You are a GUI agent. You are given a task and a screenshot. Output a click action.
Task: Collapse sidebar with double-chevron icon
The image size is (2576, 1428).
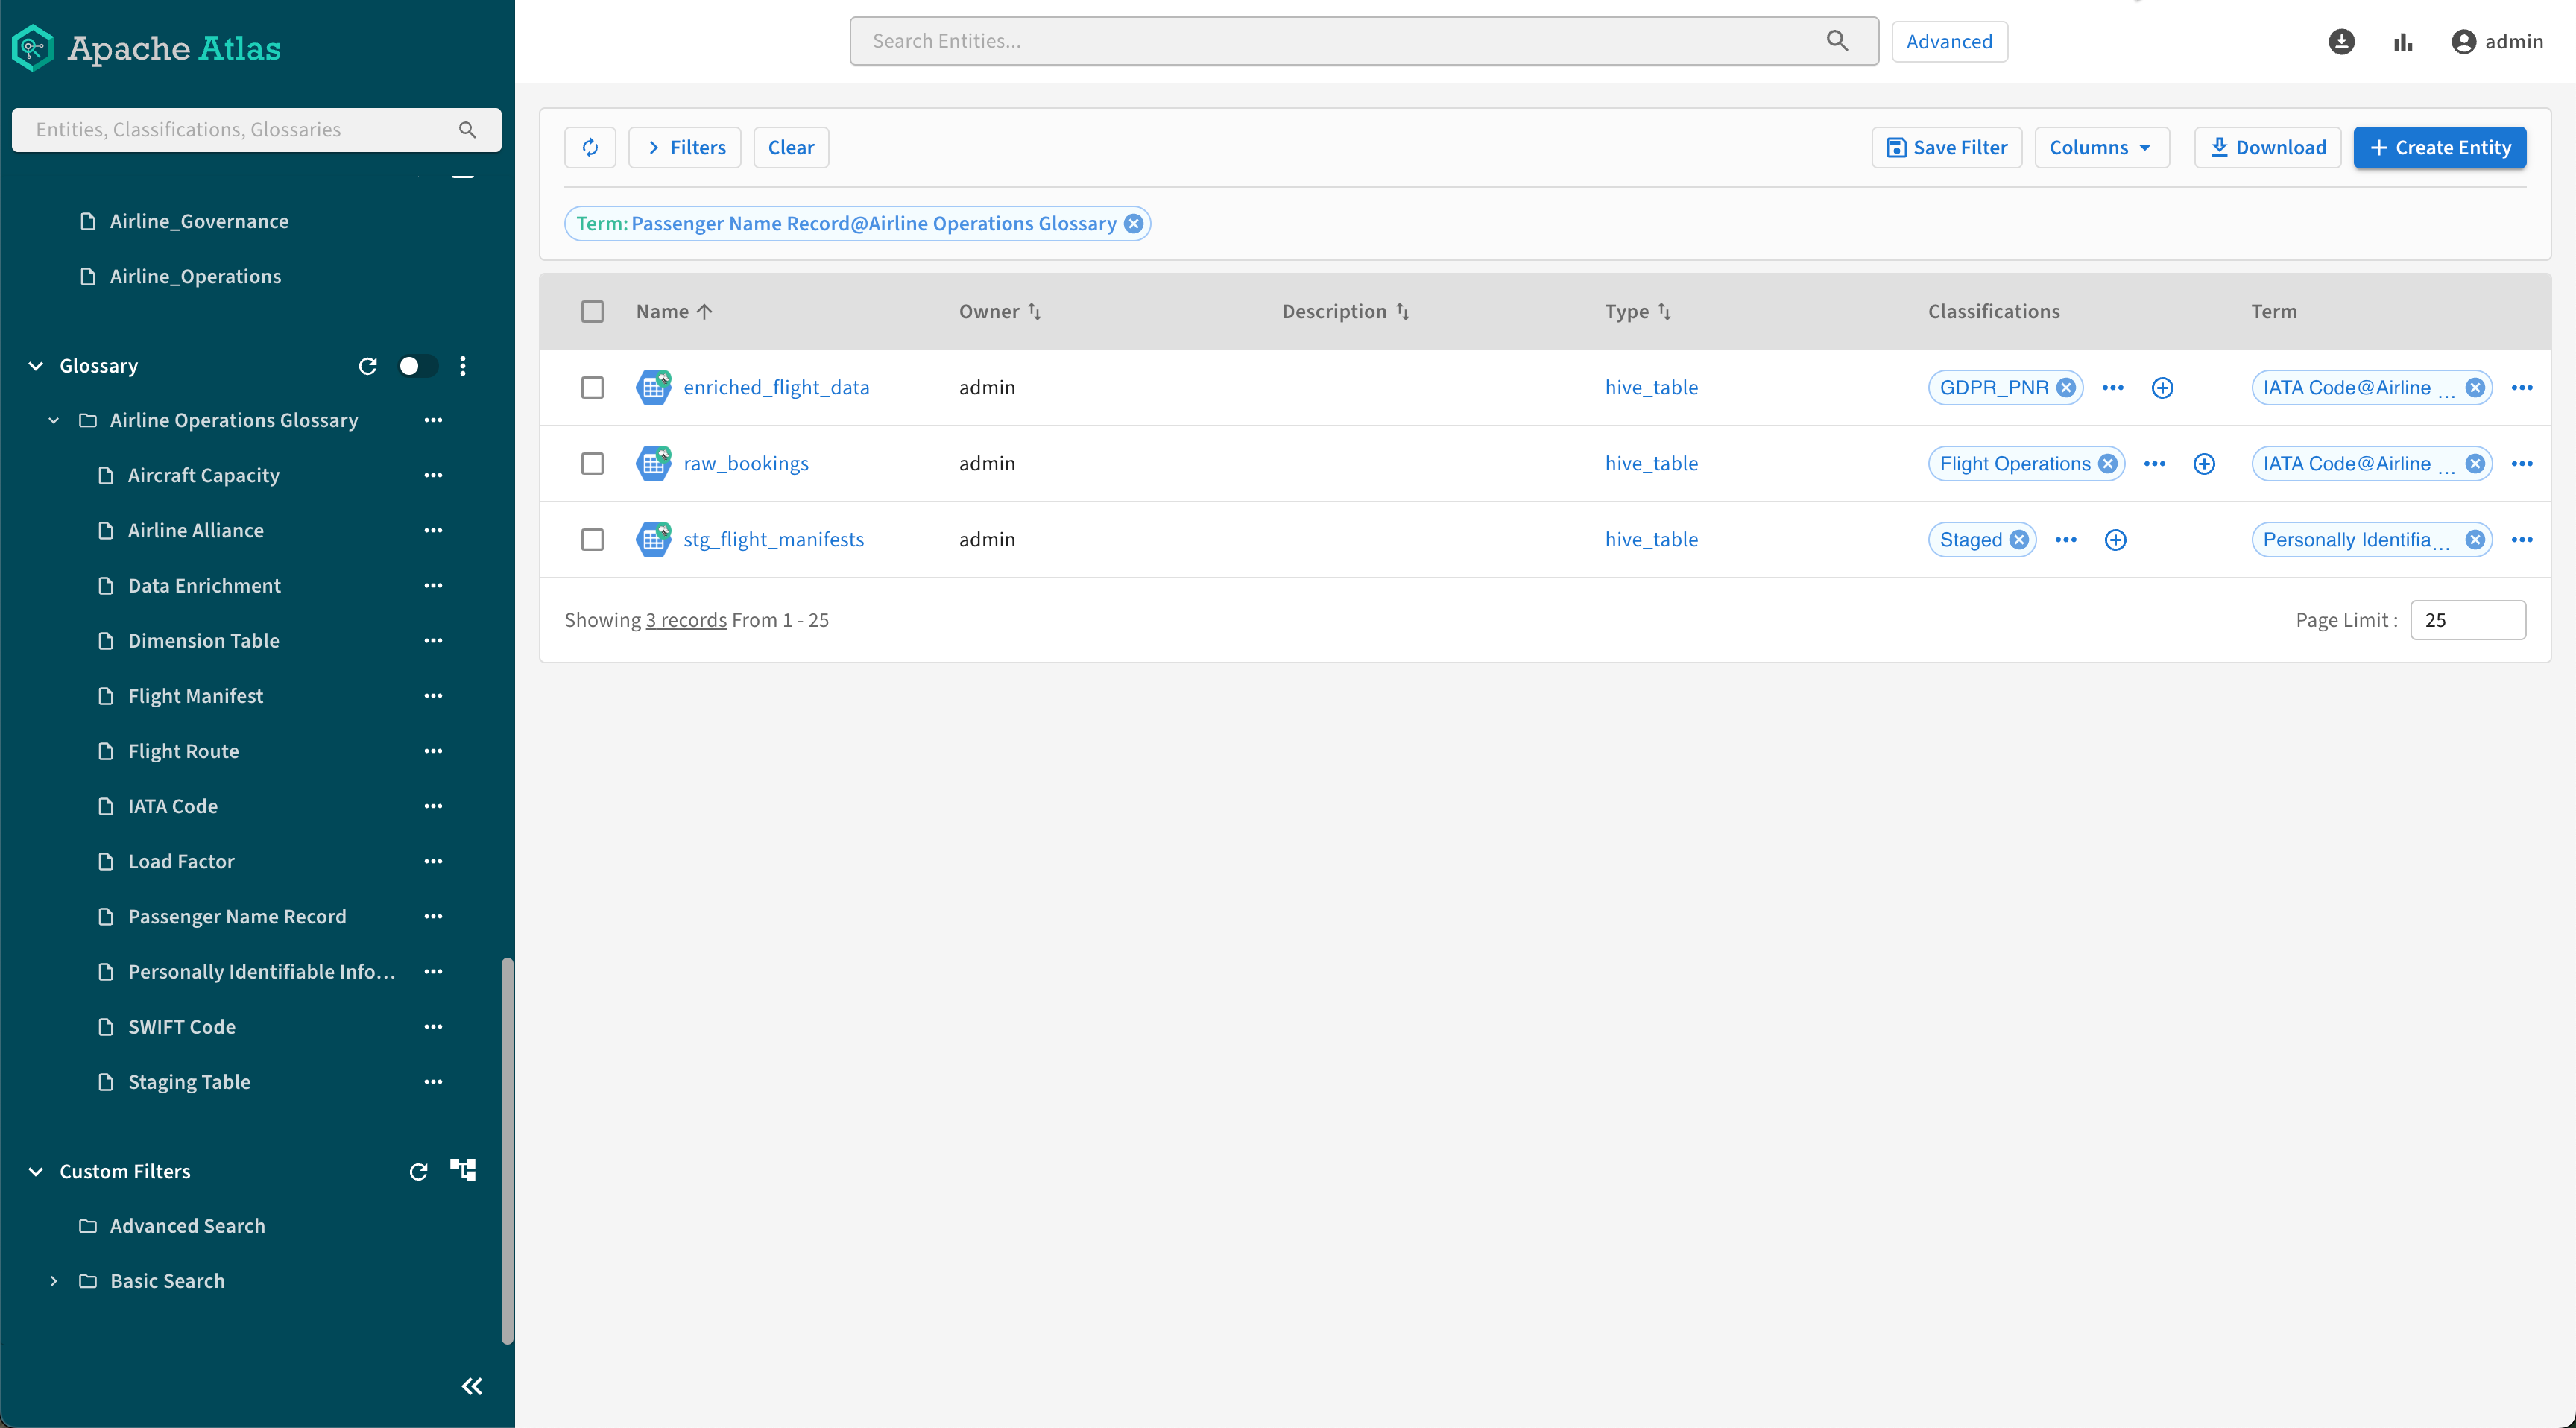(x=471, y=1386)
